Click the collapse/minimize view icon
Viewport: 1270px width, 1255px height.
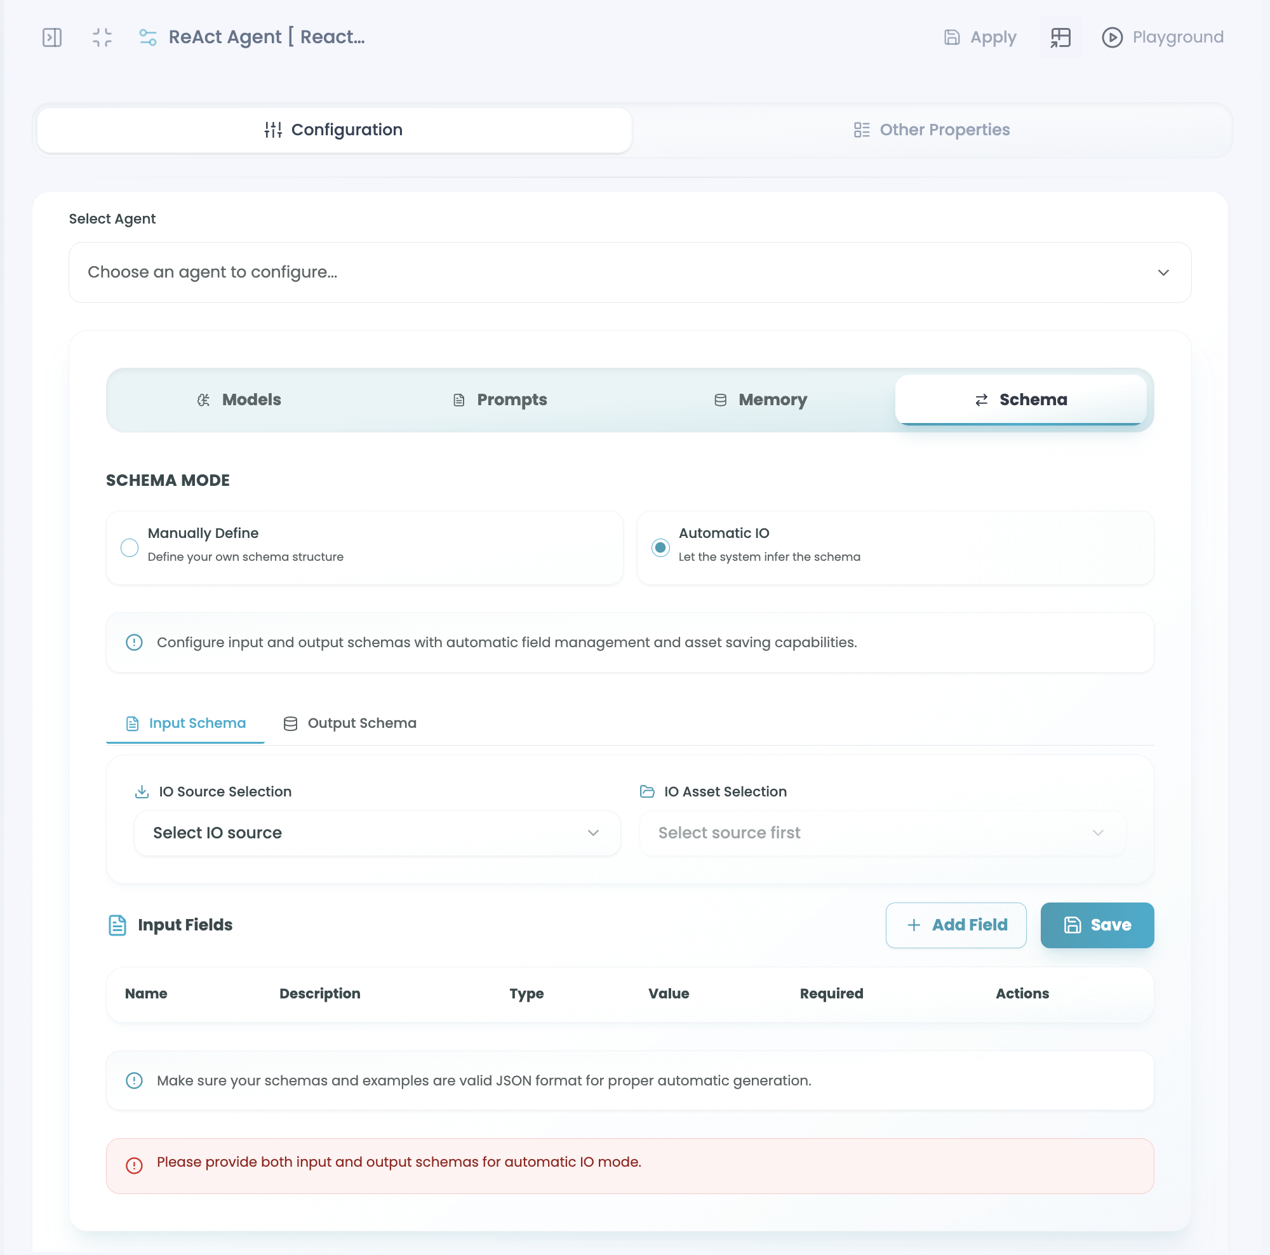[102, 37]
